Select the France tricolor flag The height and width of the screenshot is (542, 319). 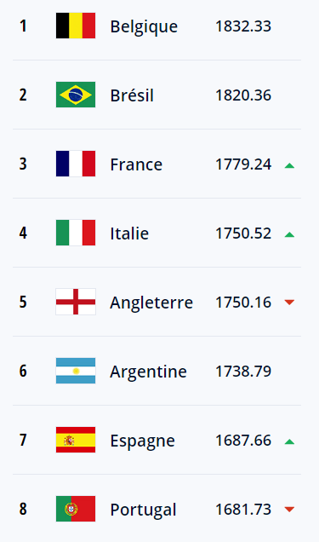point(76,164)
